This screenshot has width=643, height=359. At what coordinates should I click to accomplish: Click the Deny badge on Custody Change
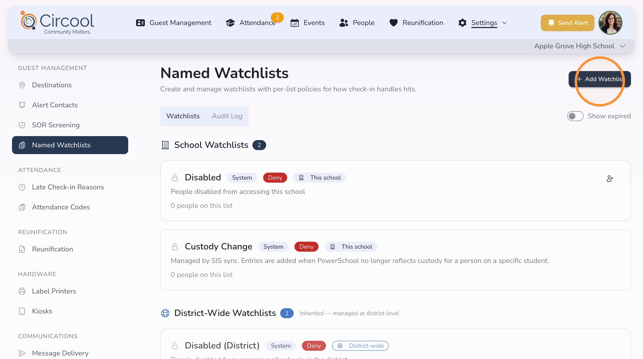tap(306, 247)
